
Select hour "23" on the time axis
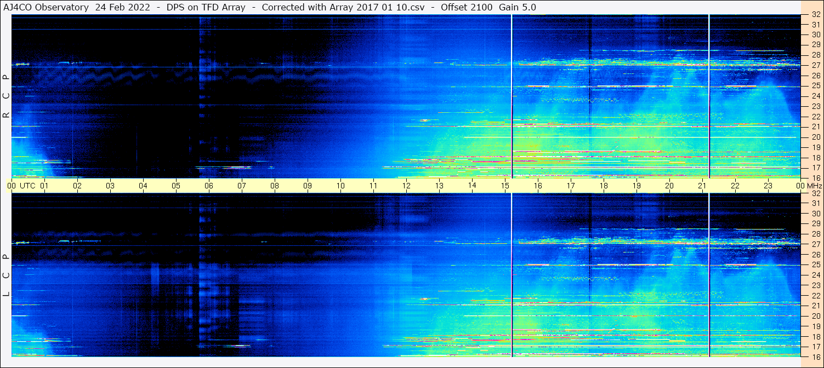click(x=768, y=186)
